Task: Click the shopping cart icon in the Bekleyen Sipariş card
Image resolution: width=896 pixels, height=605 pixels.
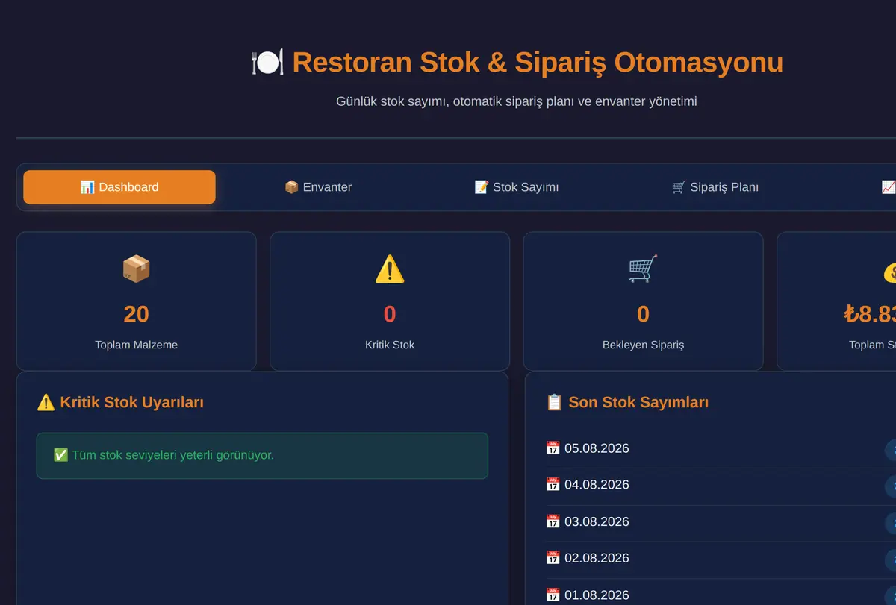Action: point(643,269)
